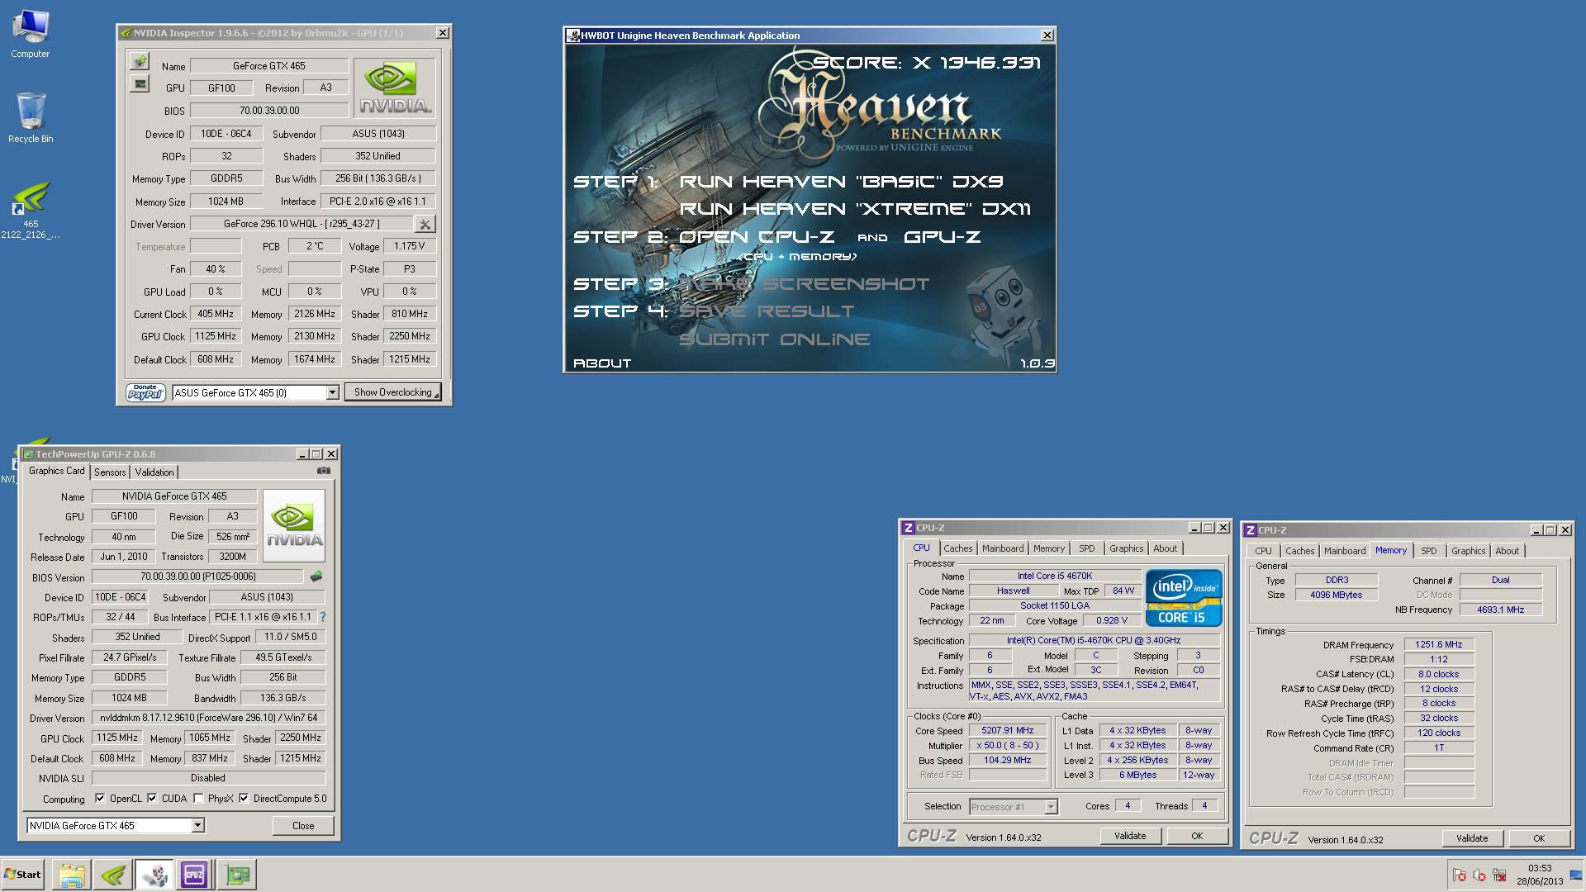Open Windows Explorer from the taskbar

pyautogui.click(x=72, y=875)
